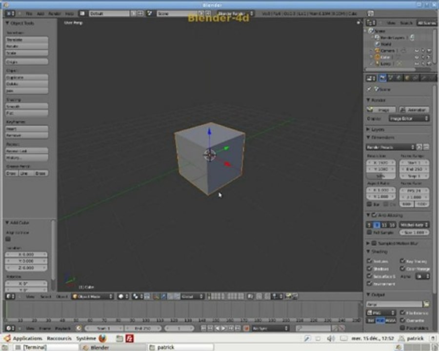Open the Object Mode dropdown
Image resolution: width=439 pixels, height=351 pixels.
[x=93, y=296]
